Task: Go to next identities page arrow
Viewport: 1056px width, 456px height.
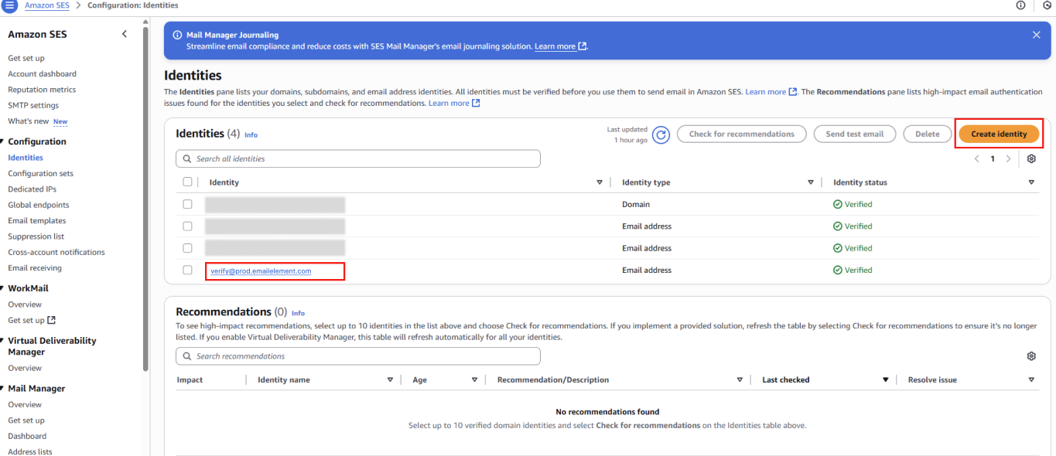Action: click(x=1008, y=158)
